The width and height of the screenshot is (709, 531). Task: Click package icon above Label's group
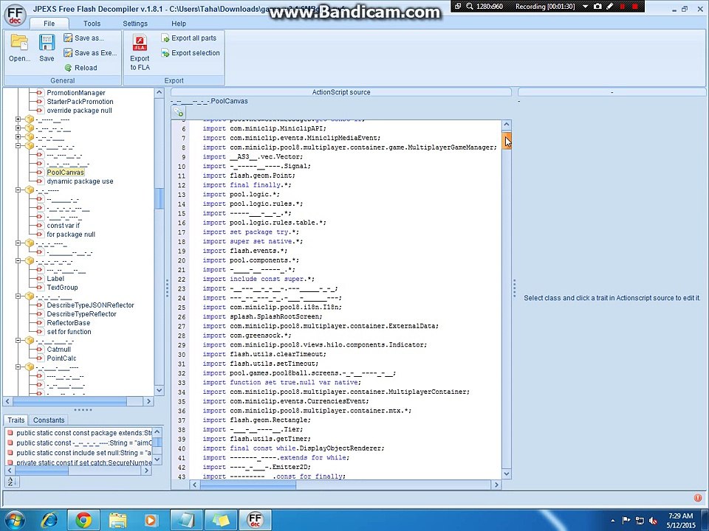click(30, 261)
